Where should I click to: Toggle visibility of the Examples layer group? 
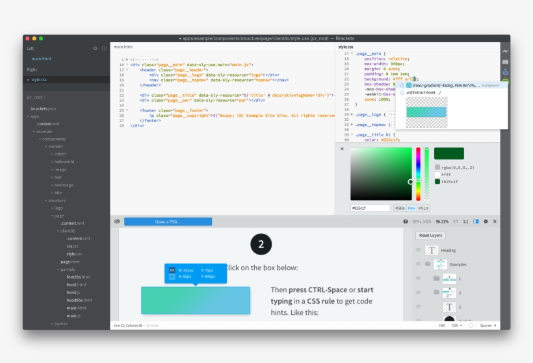tap(418, 264)
